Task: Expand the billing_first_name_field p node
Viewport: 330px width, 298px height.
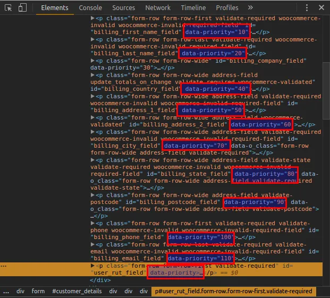Action: pos(92,18)
